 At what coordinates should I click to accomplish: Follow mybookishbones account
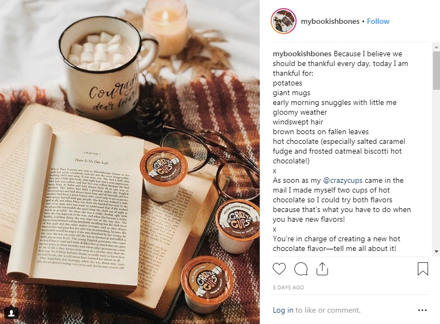378,21
